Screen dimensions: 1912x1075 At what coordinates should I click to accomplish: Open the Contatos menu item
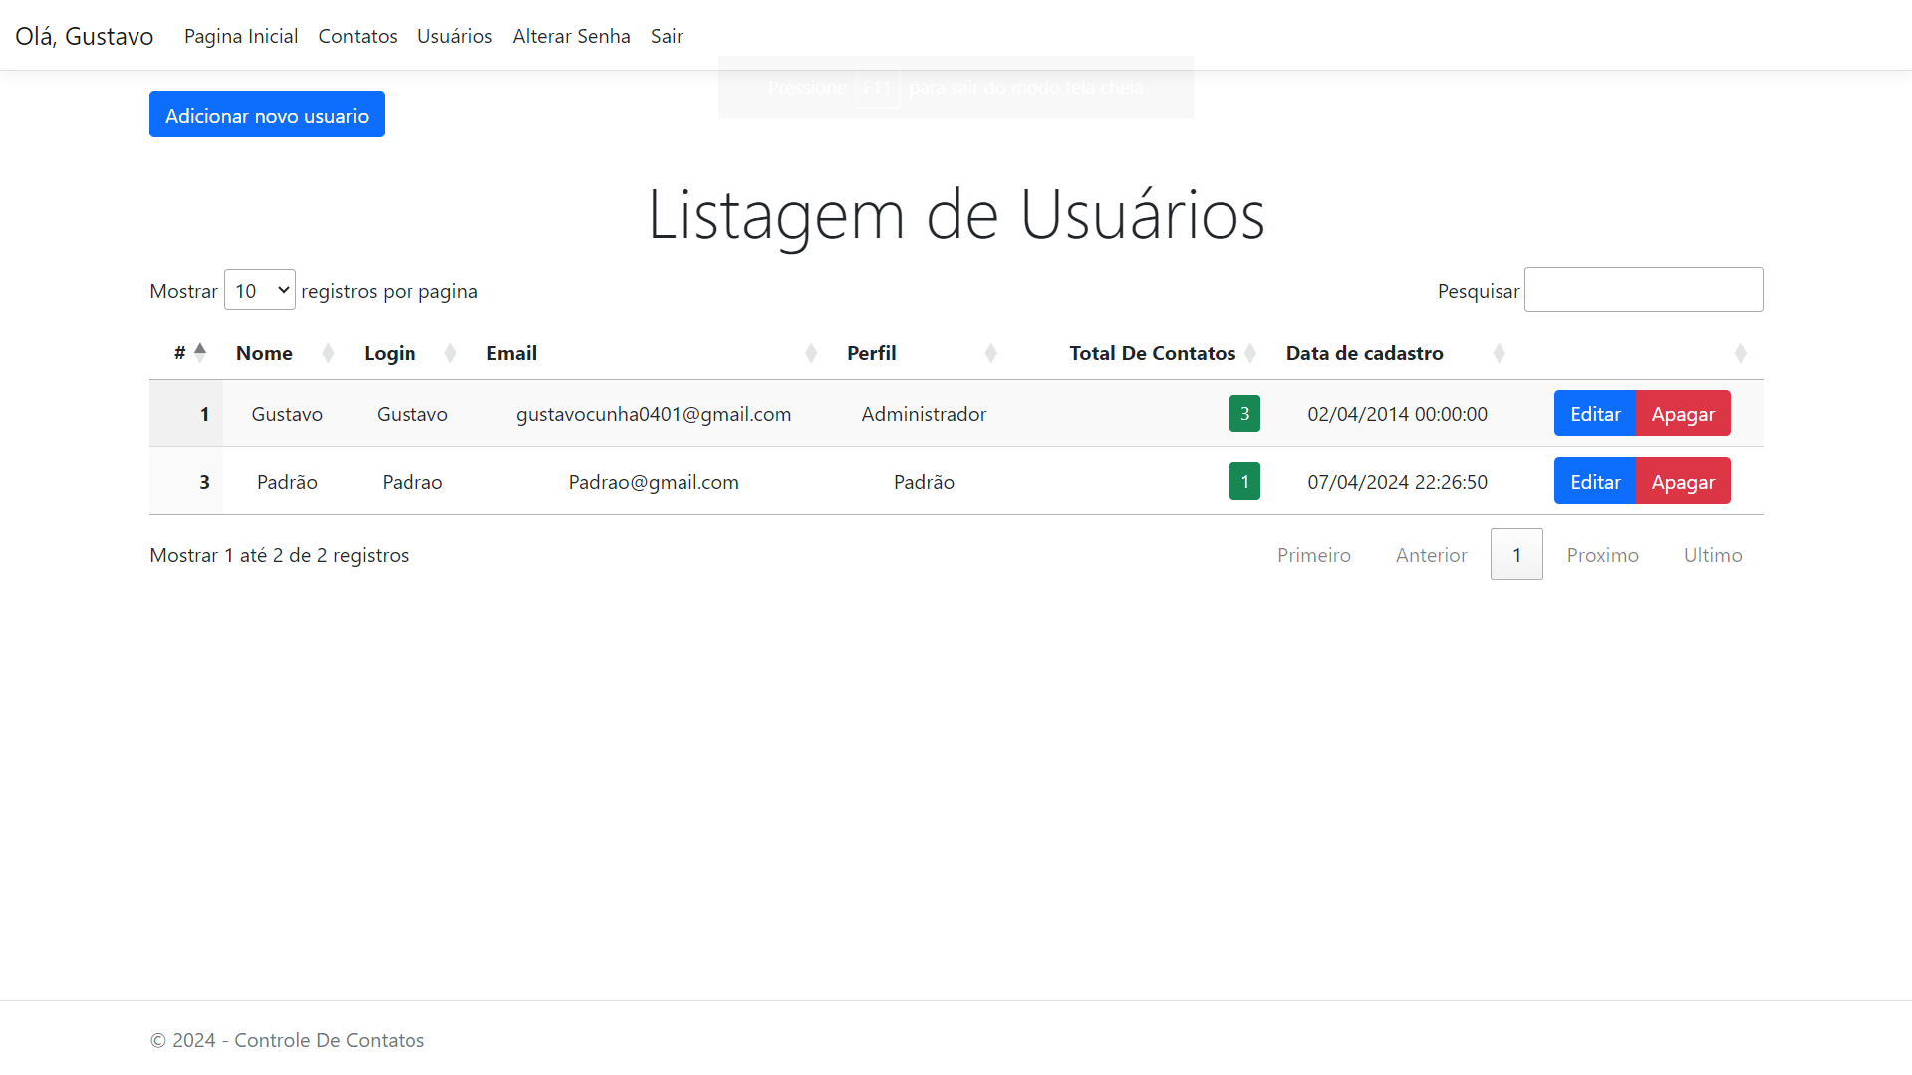[x=358, y=36]
